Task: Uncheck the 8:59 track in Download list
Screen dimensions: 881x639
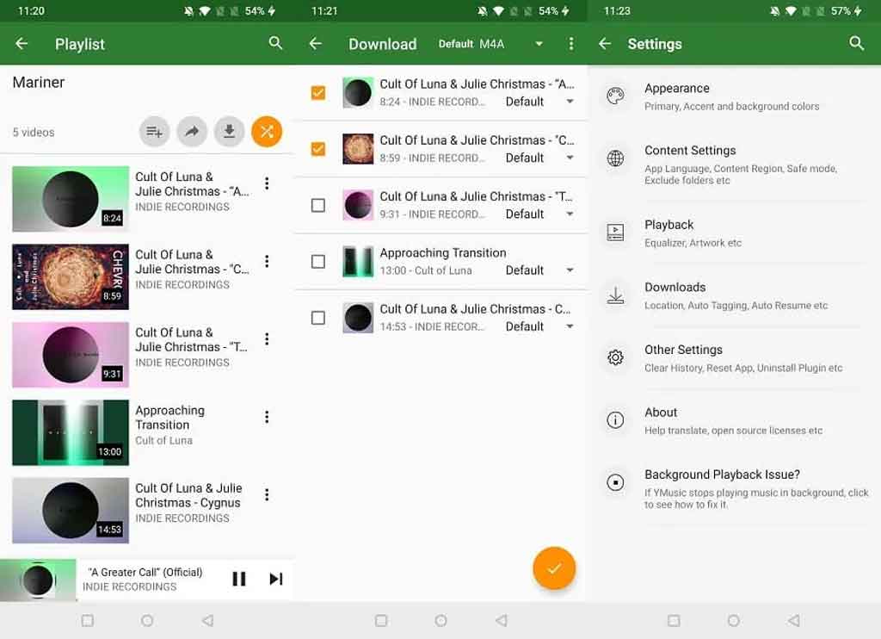Action: click(318, 149)
